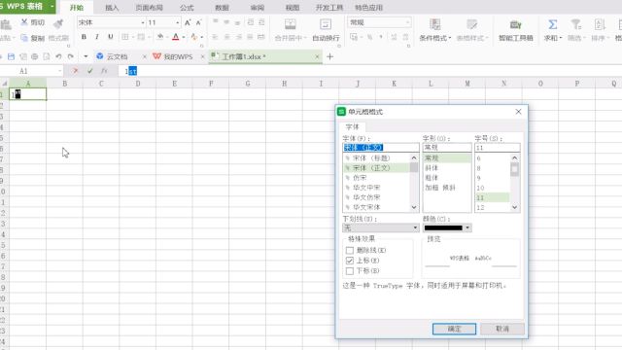Switch to the 页面布局 ribbon tab
This screenshot has width=622, height=350.
pyautogui.click(x=149, y=8)
